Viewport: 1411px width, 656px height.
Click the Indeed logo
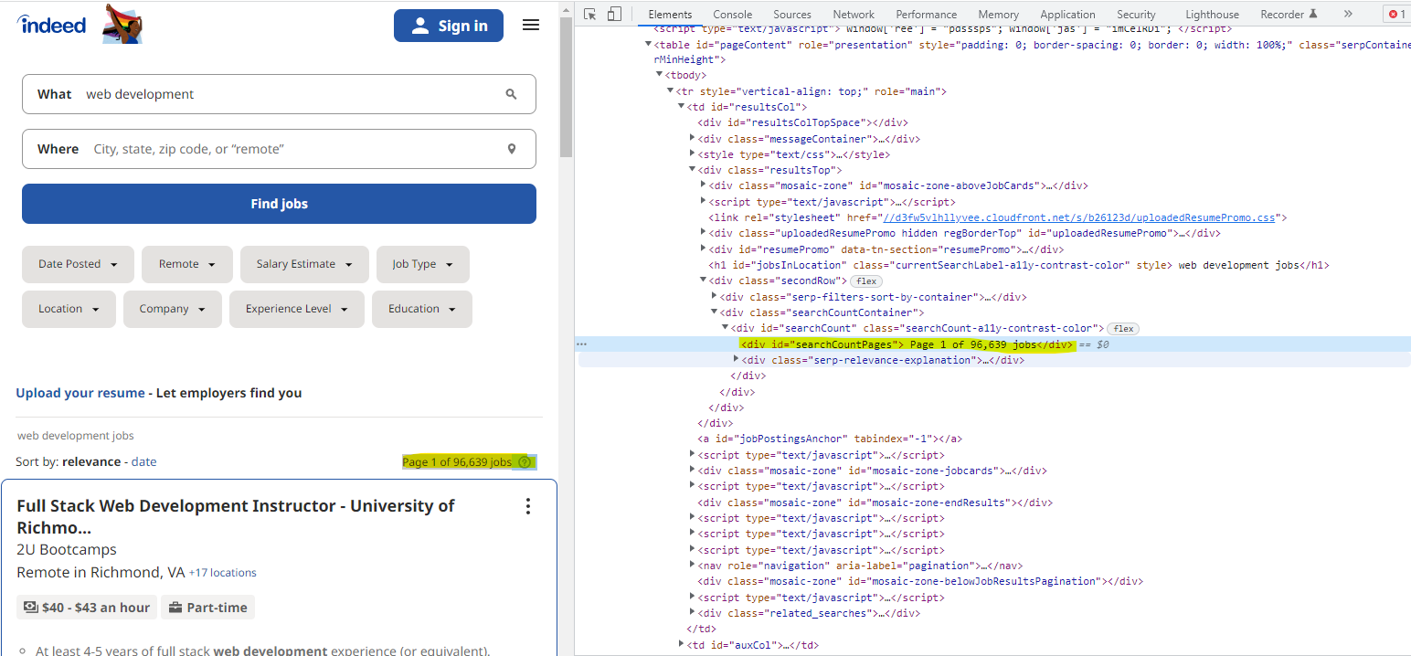51,25
